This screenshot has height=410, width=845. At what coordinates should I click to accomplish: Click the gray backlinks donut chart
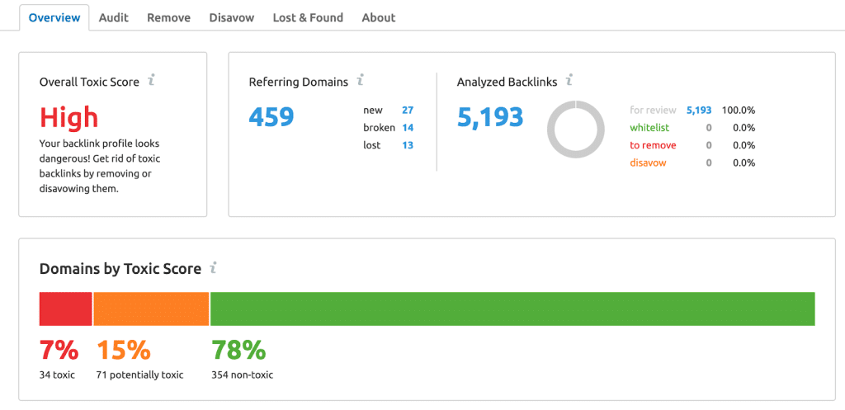575,130
